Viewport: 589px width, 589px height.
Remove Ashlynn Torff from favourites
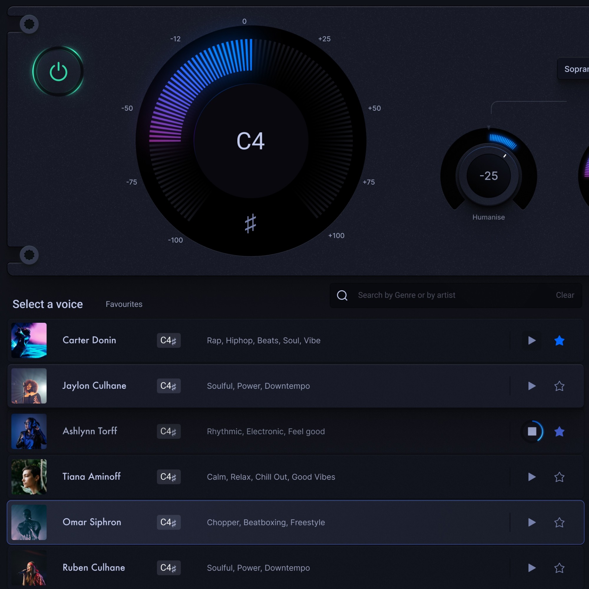[x=559, y=431]
